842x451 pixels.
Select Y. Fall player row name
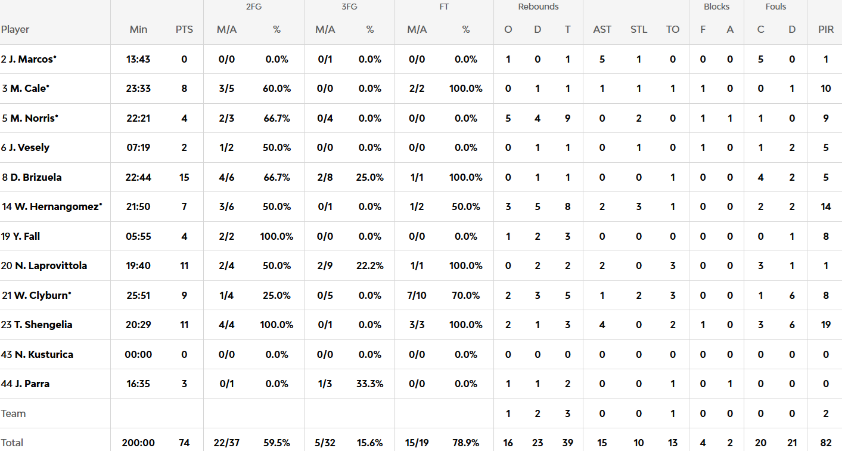25,236
